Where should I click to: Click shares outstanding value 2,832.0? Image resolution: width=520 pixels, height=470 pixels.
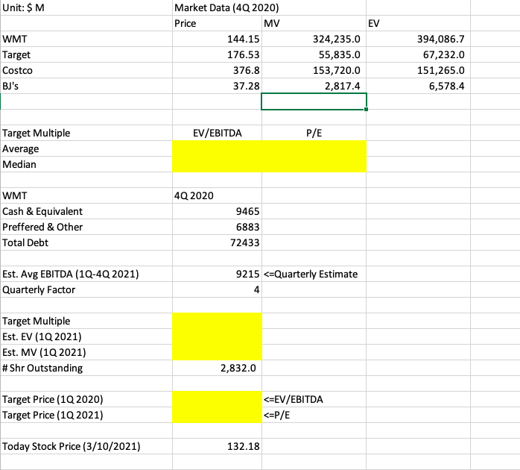[217, 368]
